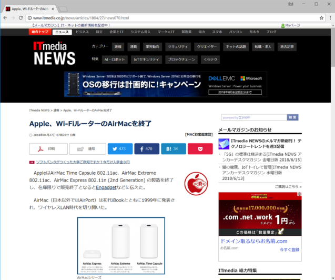The height and width of the screenshot is (280, 335).
Task: Click the ad info icon on domain banner
Action: tap(300, 194)
